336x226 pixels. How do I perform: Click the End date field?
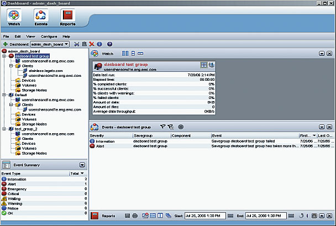pyautogui.click(x=266, y=216)
